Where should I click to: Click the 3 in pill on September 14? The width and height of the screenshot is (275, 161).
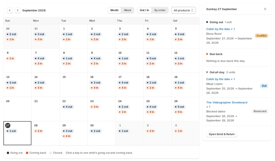pos(39,88)
